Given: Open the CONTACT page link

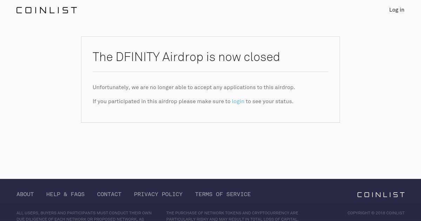Looking at the screenshot, I should (x=109, y=194).
